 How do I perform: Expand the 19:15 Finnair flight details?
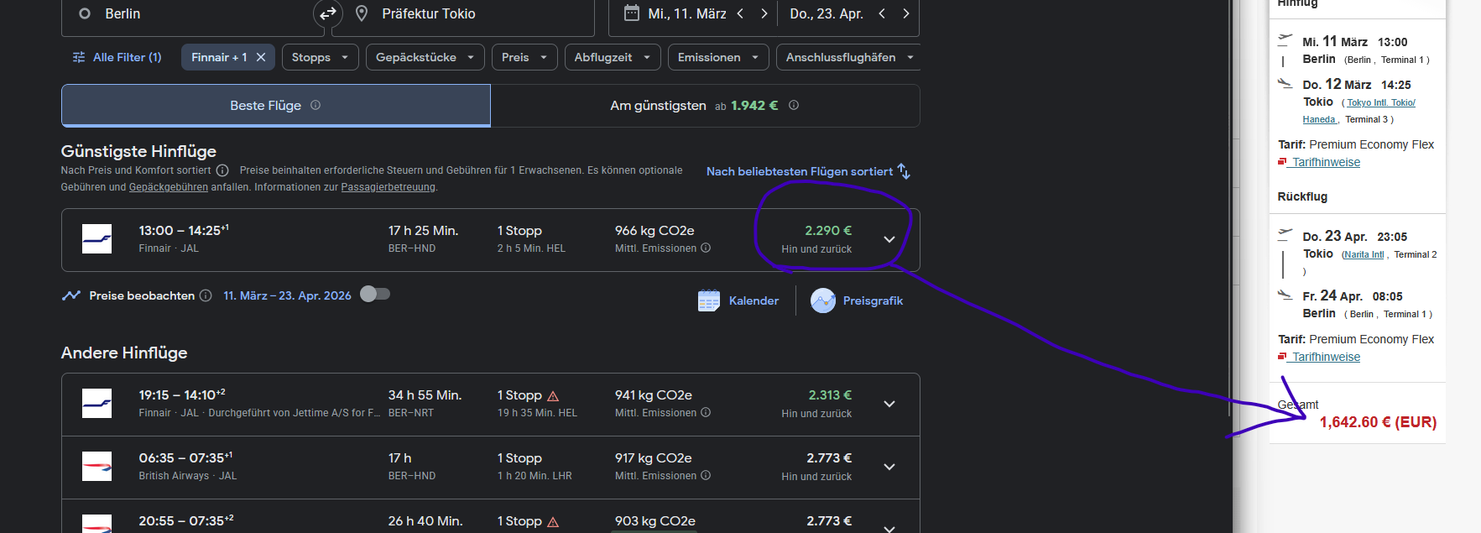tap(889, 404)
